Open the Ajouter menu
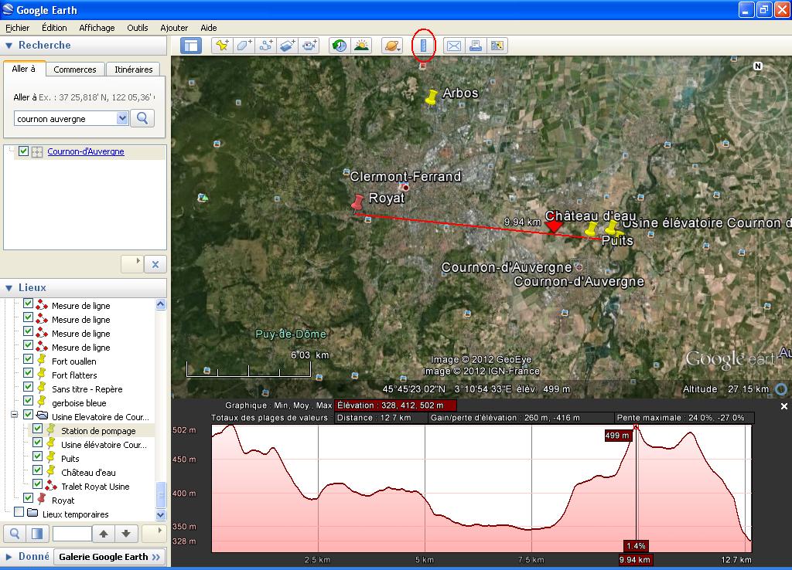The image size is (792, 570). coord(174,28)
